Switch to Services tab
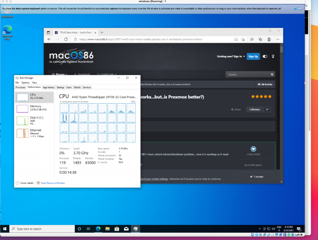 (87, 87)
